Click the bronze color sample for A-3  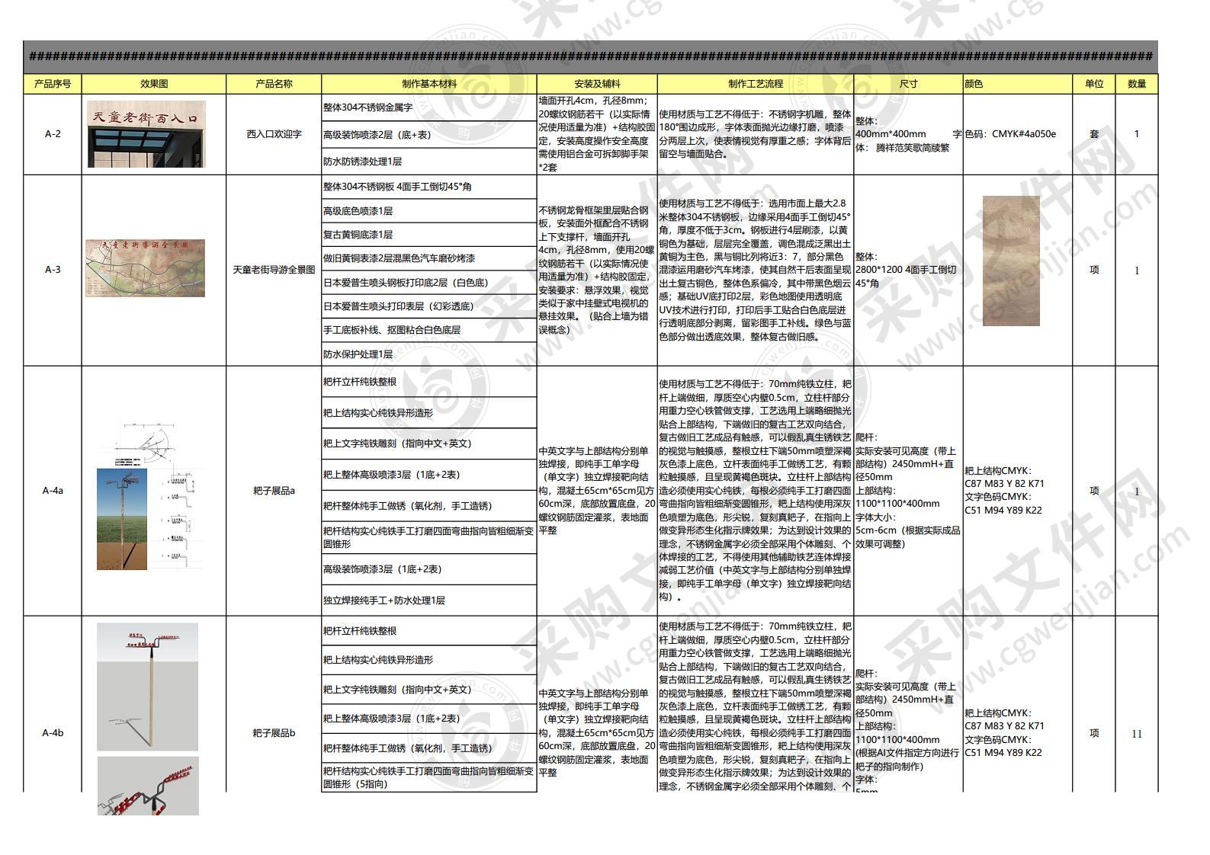point(1011,261)
